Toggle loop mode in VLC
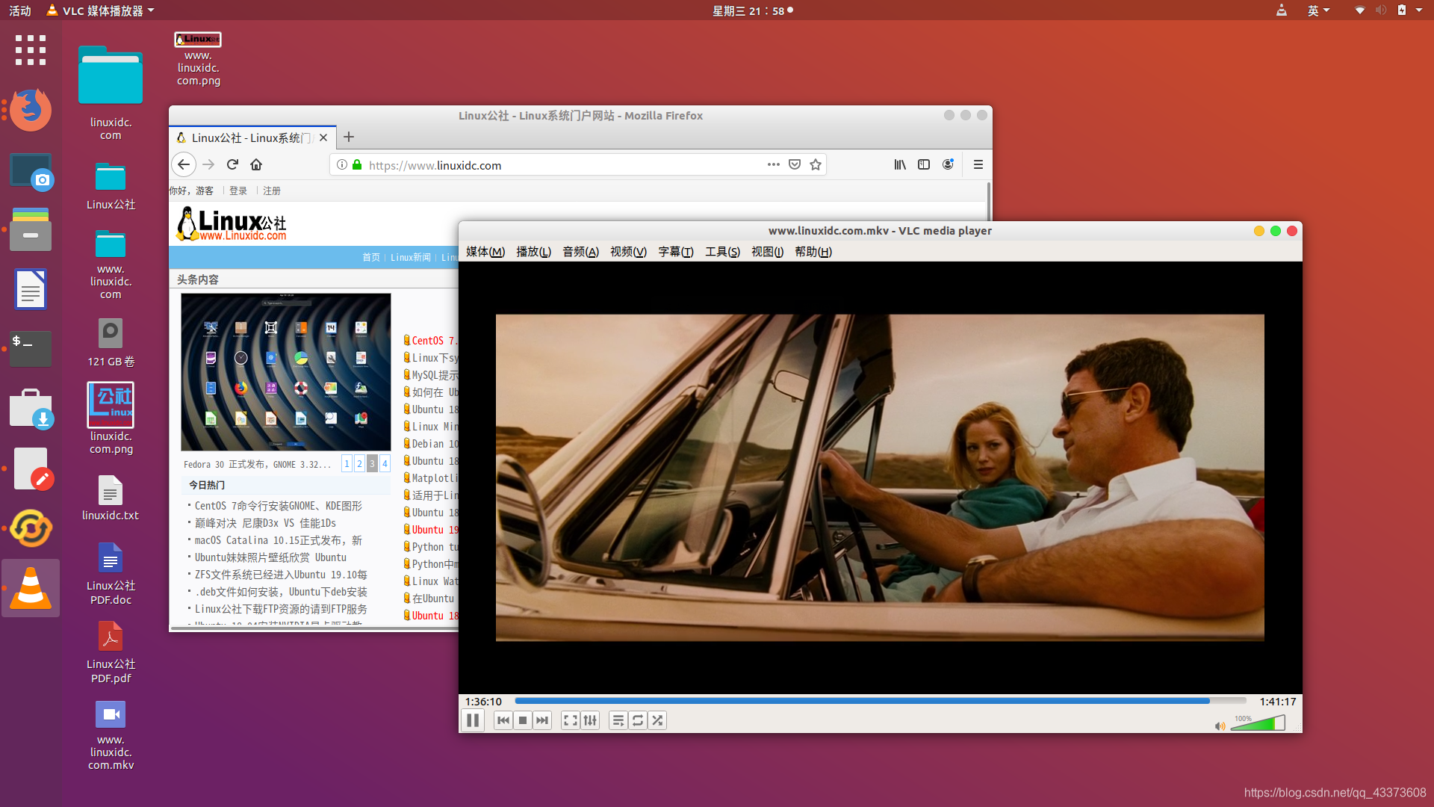The width and height of the screenshot is (1434, 807). [x=637, y=720]
